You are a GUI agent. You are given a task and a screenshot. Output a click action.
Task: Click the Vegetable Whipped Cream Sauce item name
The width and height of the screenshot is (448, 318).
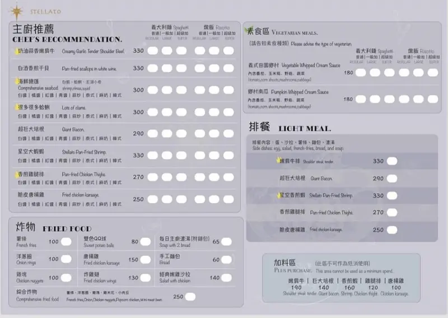point(310,66)
